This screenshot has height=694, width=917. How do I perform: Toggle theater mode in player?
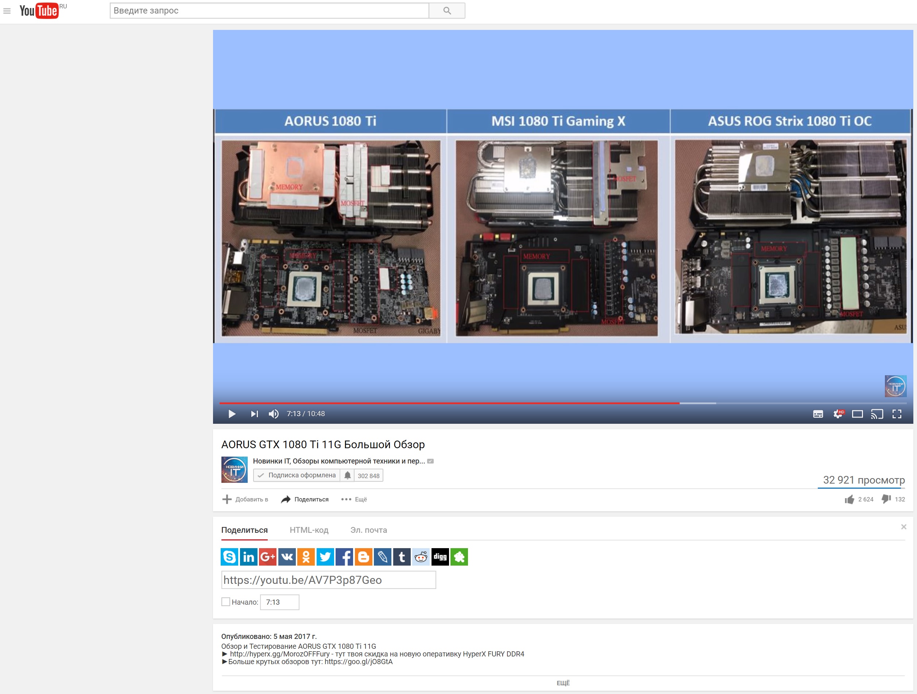857,414
